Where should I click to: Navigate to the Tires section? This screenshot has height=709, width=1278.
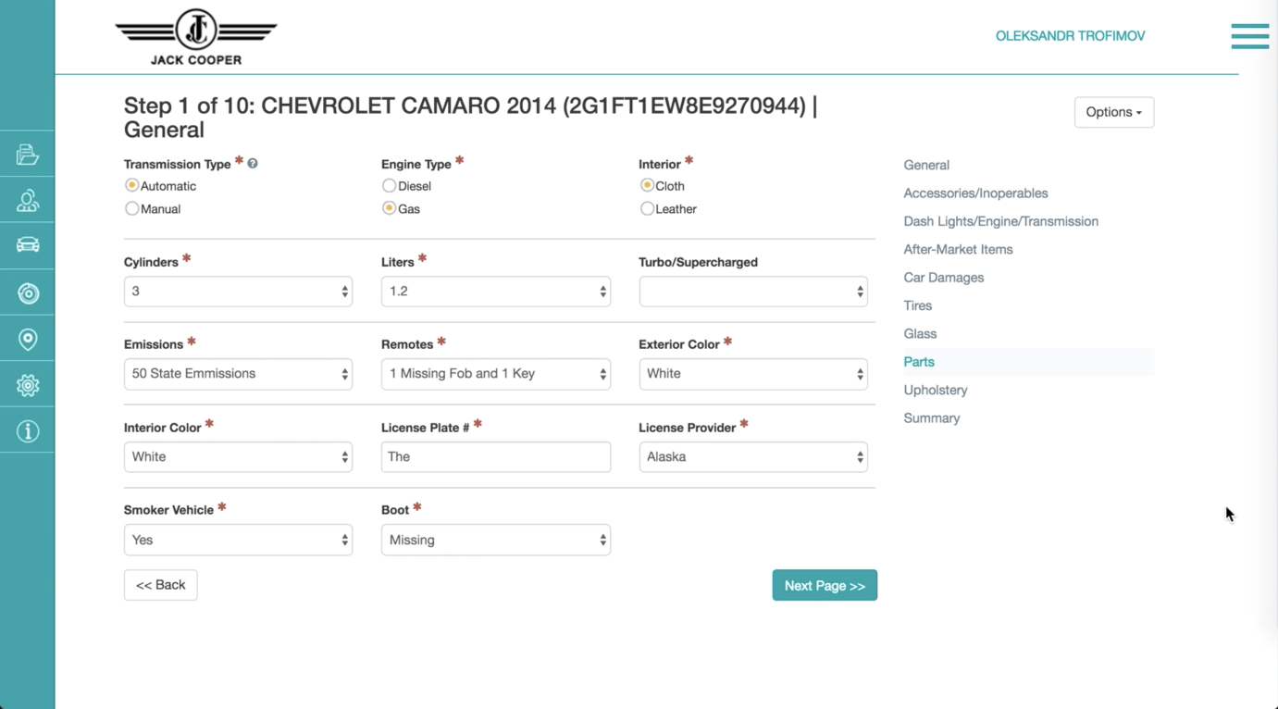click(x=917, y=305)
